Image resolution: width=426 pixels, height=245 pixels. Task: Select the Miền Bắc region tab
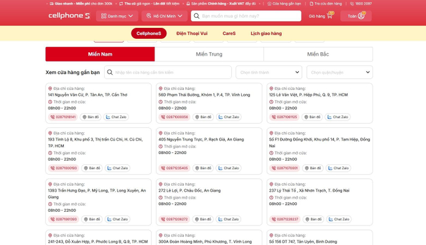click(x=318, y=54)
